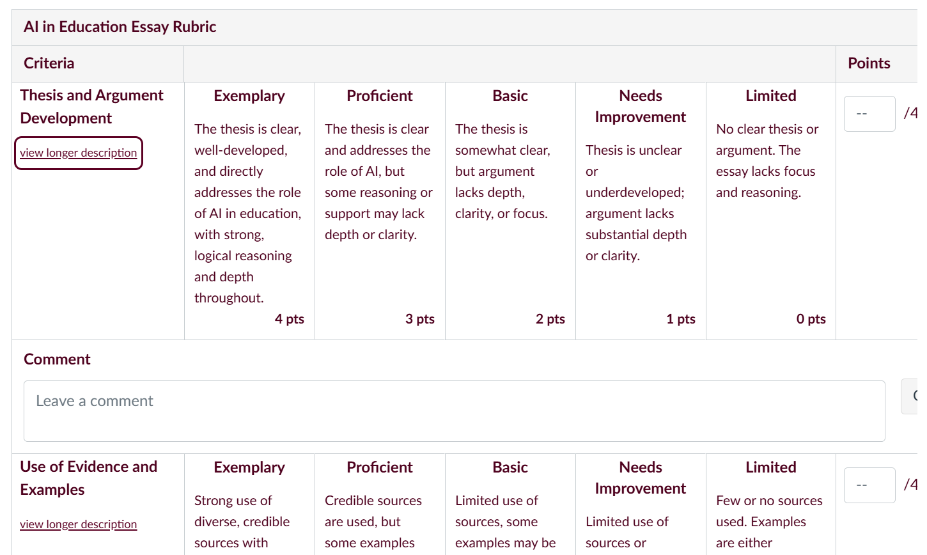This screenshot has height=555, width=927.
Task: Click the Use of Evidence and Examples title
Action: [x=88, y=478]
